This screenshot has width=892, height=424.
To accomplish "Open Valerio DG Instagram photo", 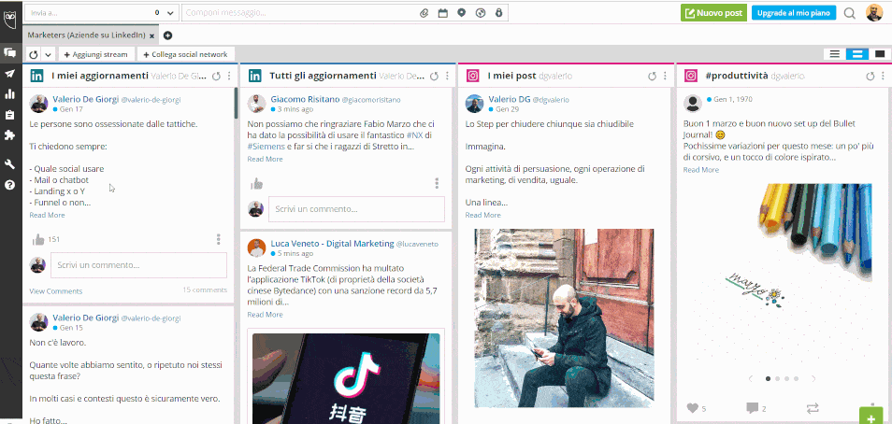I will (x=564, y=318).
